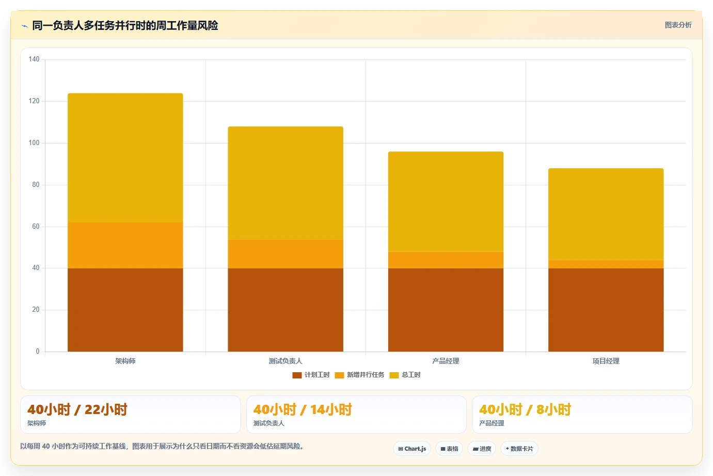Click the 测试负责人 brown planned-hours segment
Viewport: 713px width, 476px height.
tap(286, 310)
